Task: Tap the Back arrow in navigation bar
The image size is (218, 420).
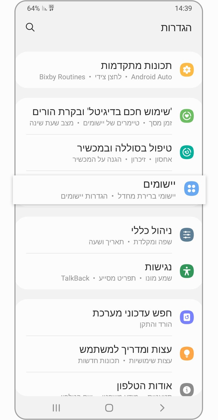Action: tap(162, 408)
